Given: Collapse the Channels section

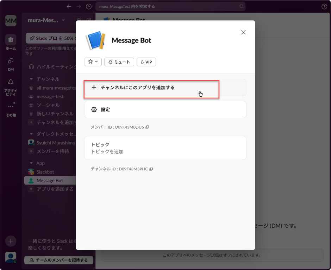Looking at the screenshot, I should click(x=31, y=79).
